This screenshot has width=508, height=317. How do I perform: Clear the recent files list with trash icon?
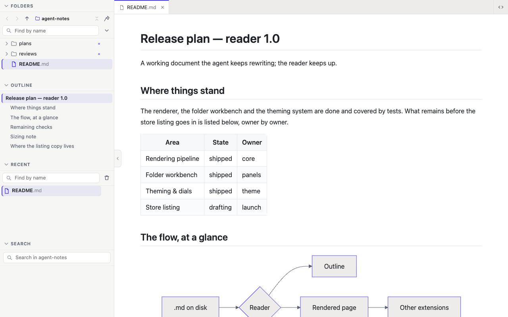107,178
